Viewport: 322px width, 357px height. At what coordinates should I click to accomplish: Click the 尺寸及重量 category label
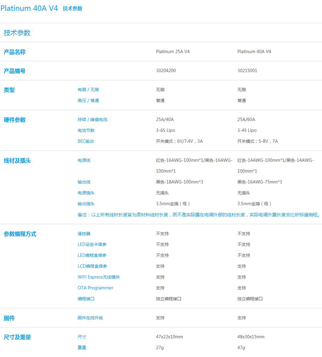(17, 337)
